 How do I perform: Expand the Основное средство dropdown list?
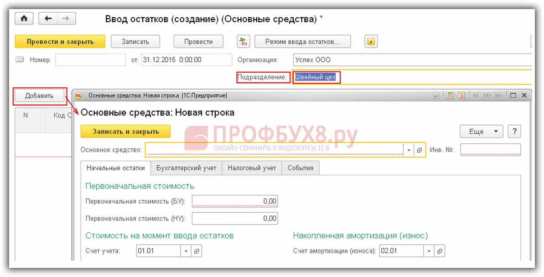[x=409, y=150]
